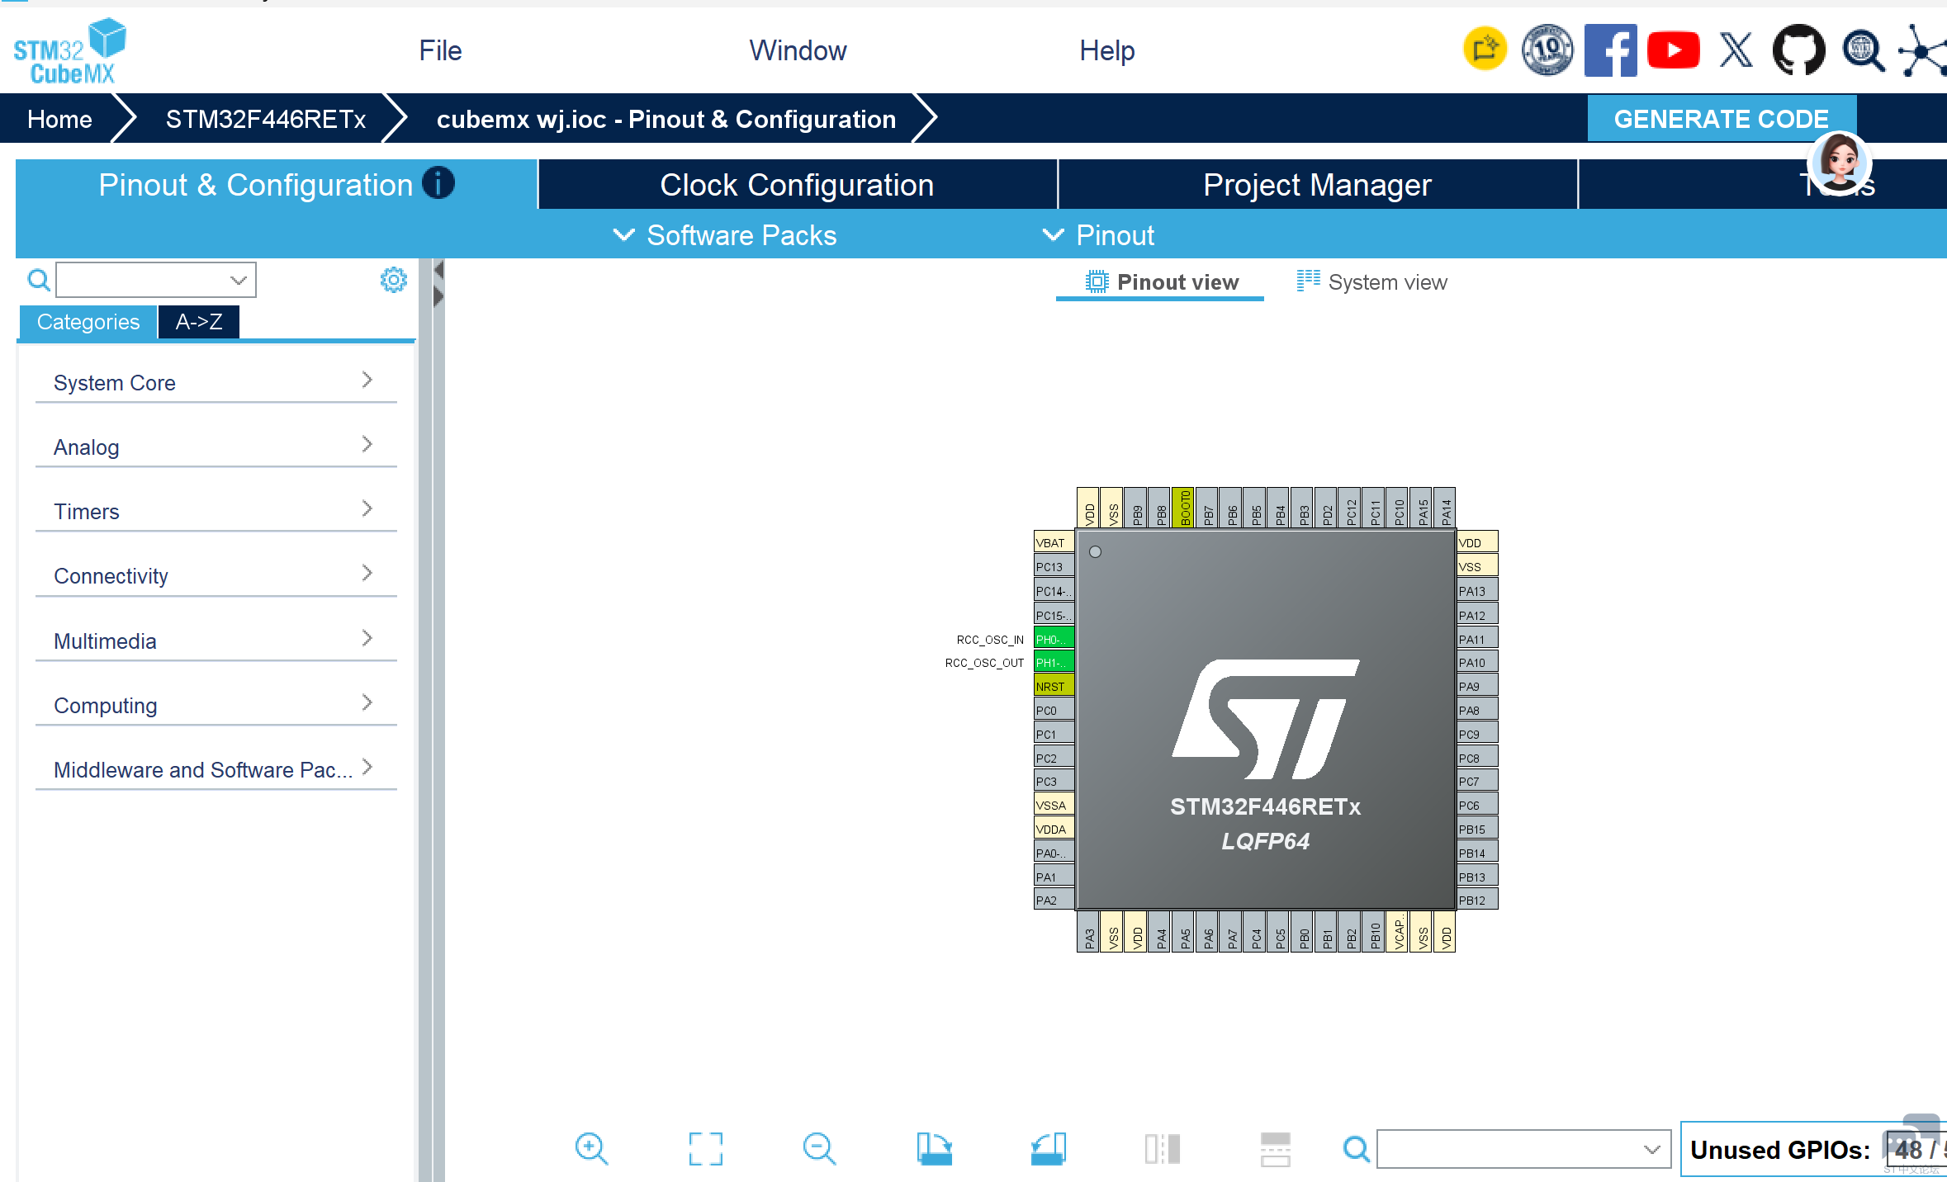Click the STM32CubeMX logo
Screen dimensions: 1947x1182
tap(69, 51)
